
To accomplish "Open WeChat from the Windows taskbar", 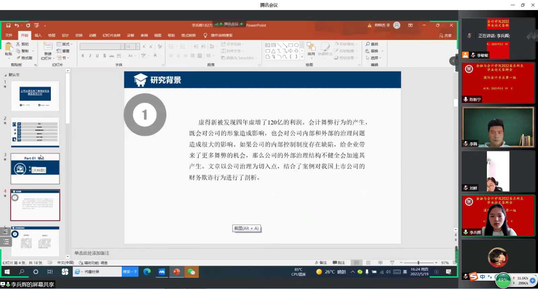I will [x=191, y=272].
